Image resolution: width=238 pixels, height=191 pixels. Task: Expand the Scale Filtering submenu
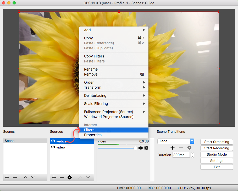[114, 104]
